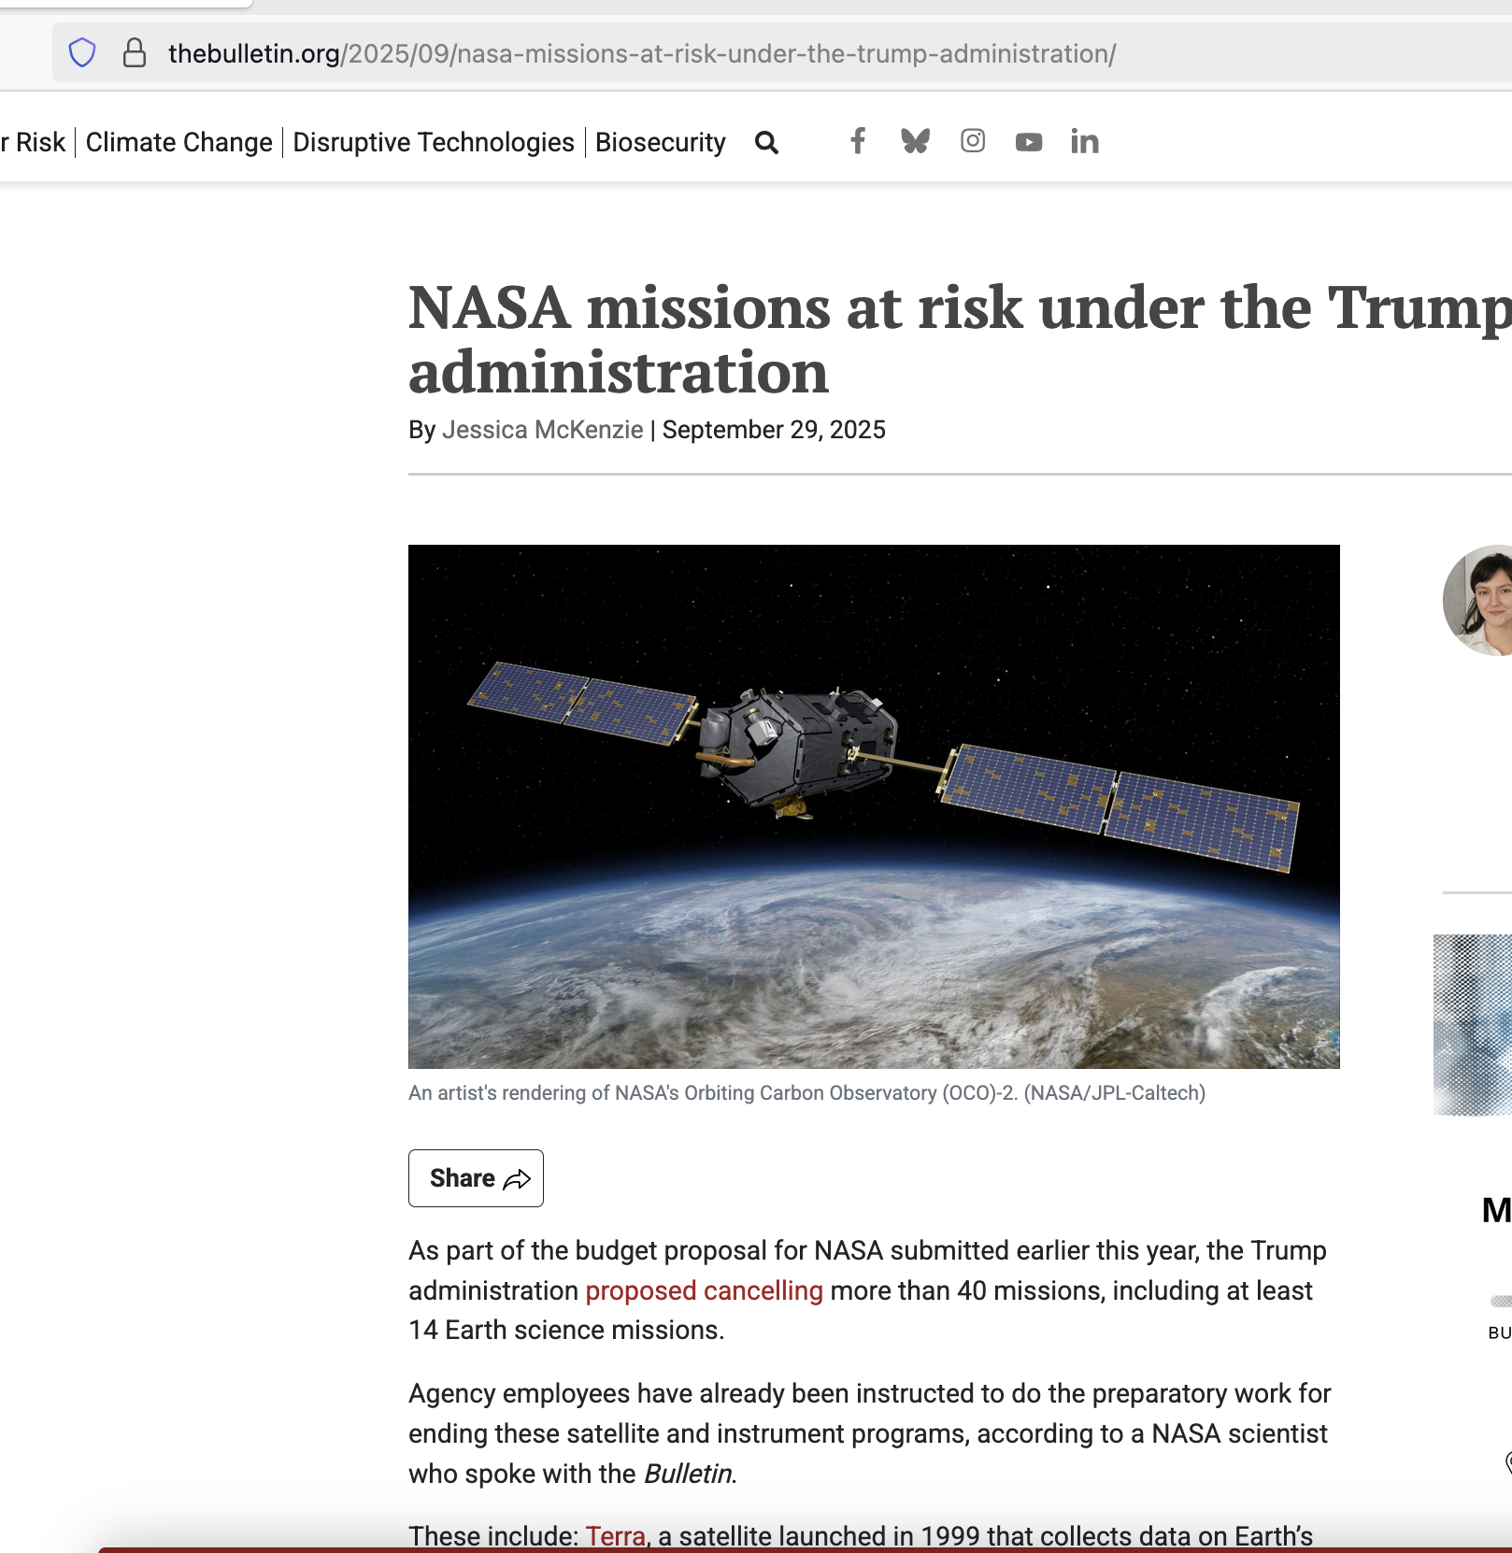The height and width of the screenshot is (1553, 1512).
Task: Click the author portrait photo
Action: point(1478,600)
